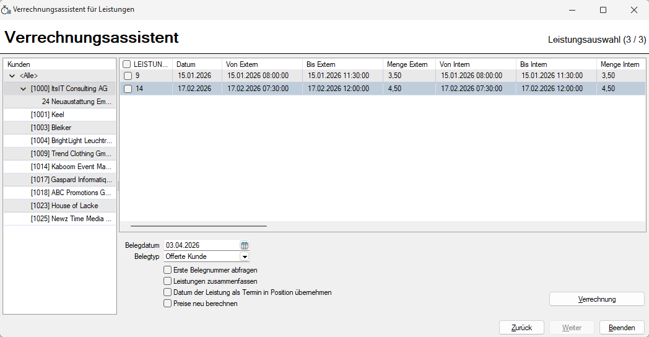649x337 pixels.
Task: Collapse the [1000] ItsIT Consulting AG node
Action: (24, 89)
